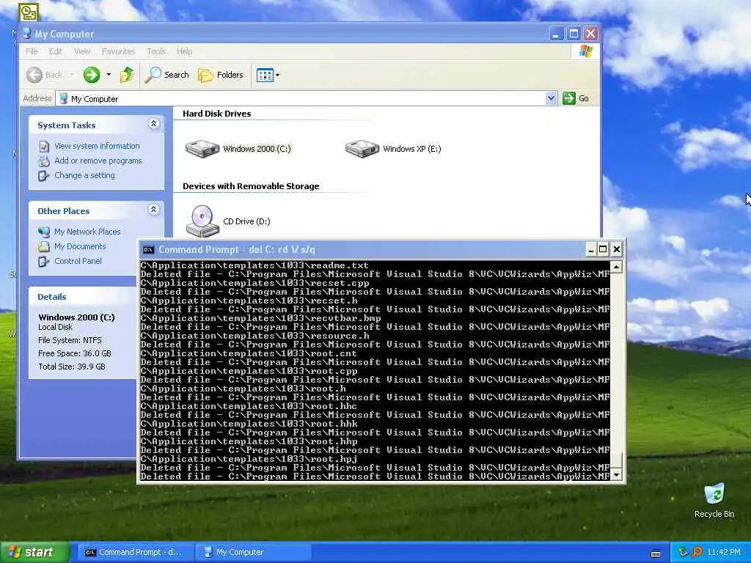Open Search in My Computer
This screenshot has height=563, width=751.
[167, 75]
